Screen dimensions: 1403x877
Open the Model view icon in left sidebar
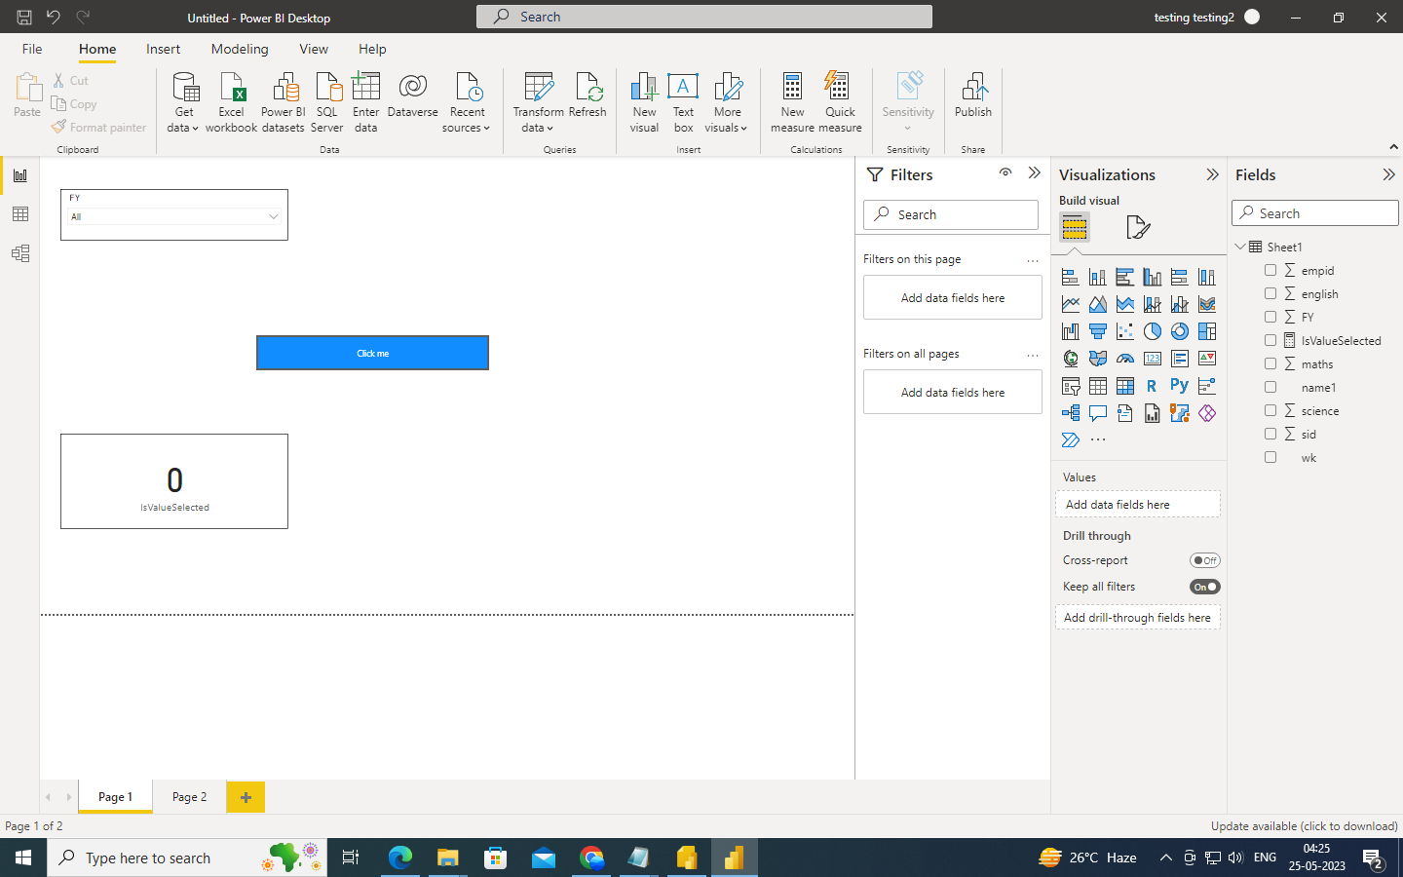pos(20,253)
